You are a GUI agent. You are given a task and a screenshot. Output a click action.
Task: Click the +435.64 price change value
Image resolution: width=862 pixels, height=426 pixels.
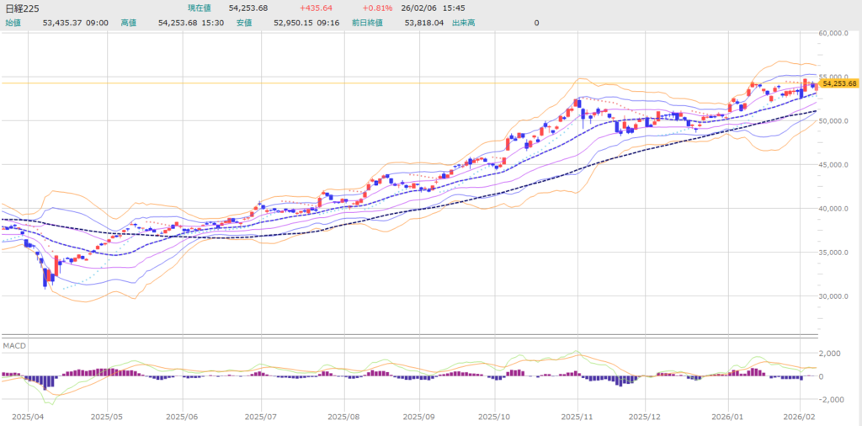pyautogui.click(x=316, y=8)
